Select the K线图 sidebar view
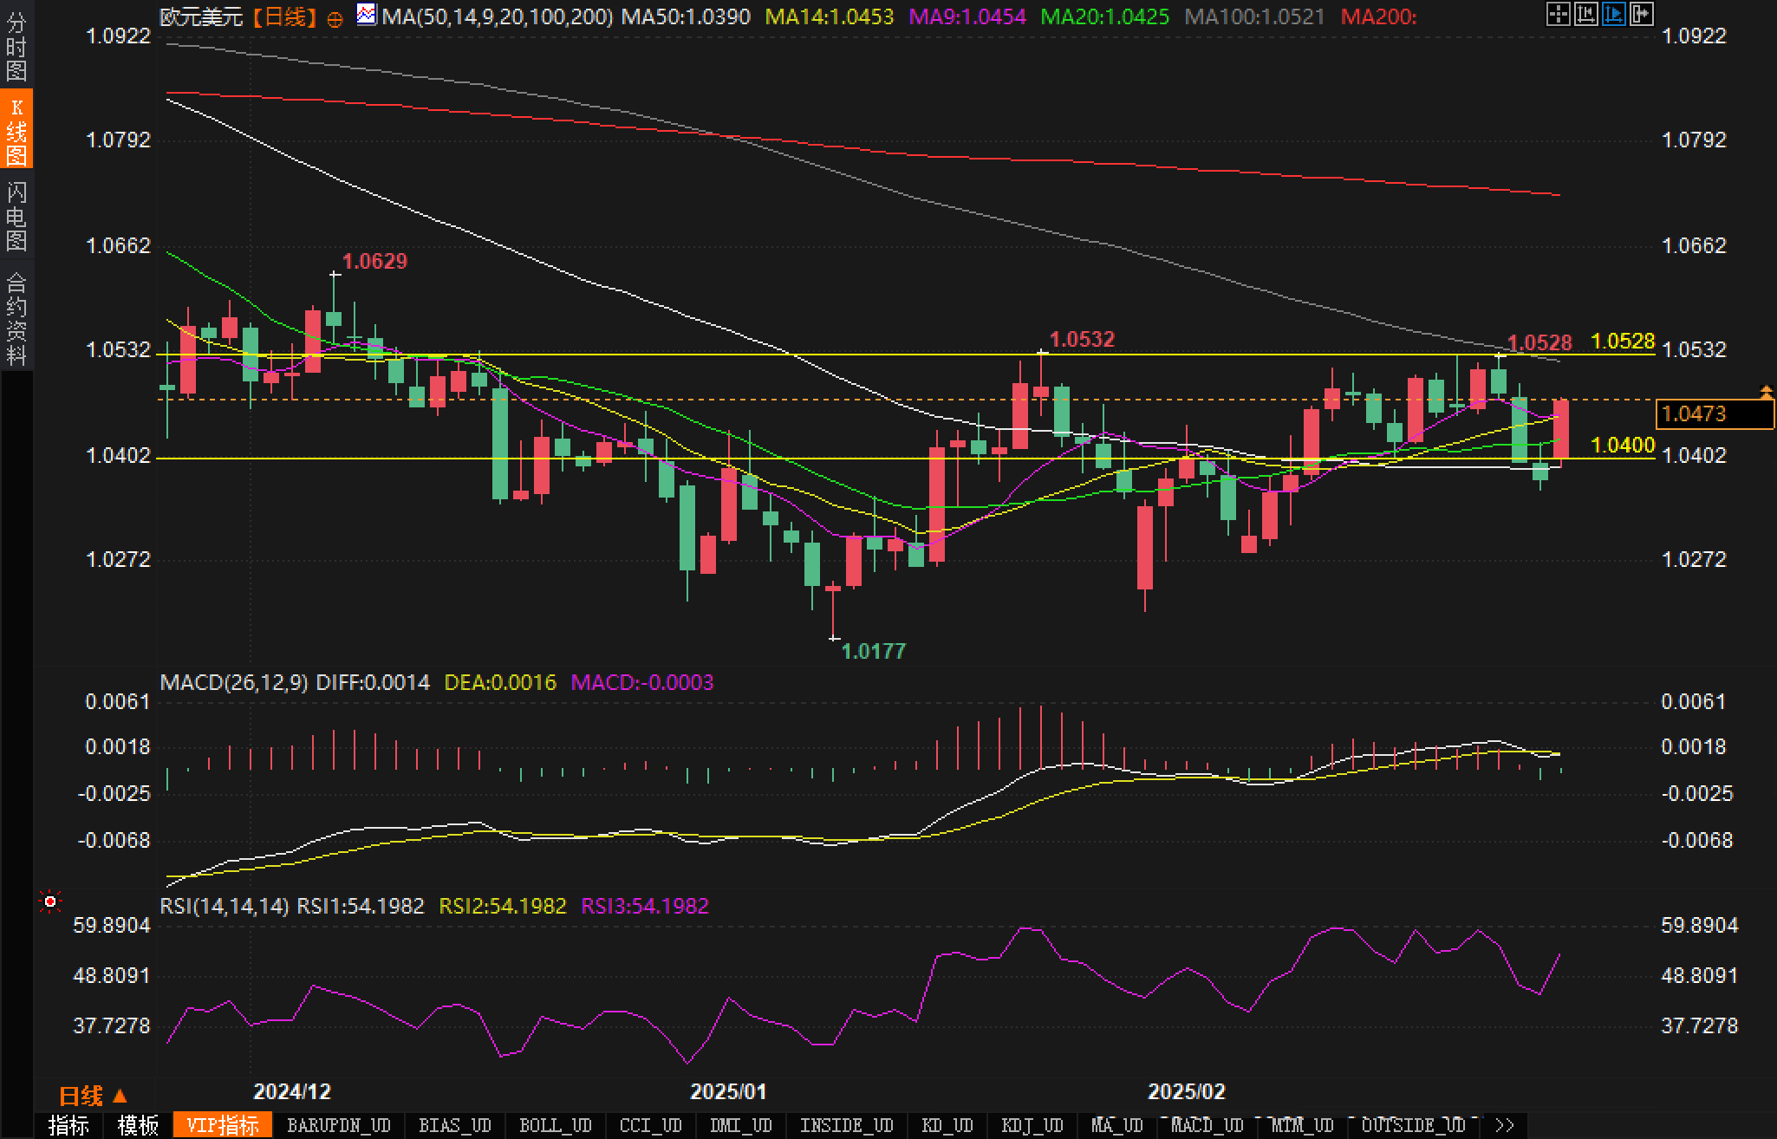This screenshot has width=1777, height=1139. click(x=16, y=130)
